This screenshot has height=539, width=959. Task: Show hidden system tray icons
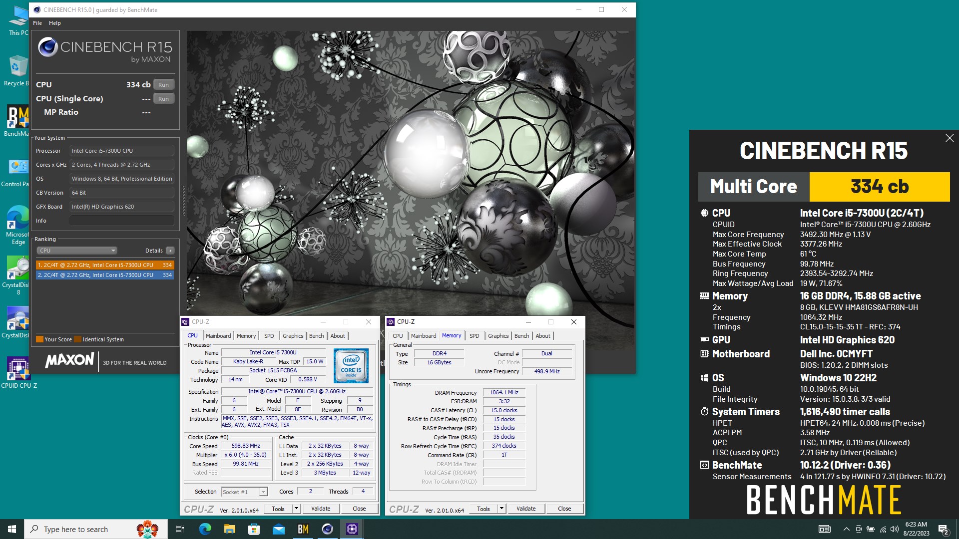click(x=846, y=529)
